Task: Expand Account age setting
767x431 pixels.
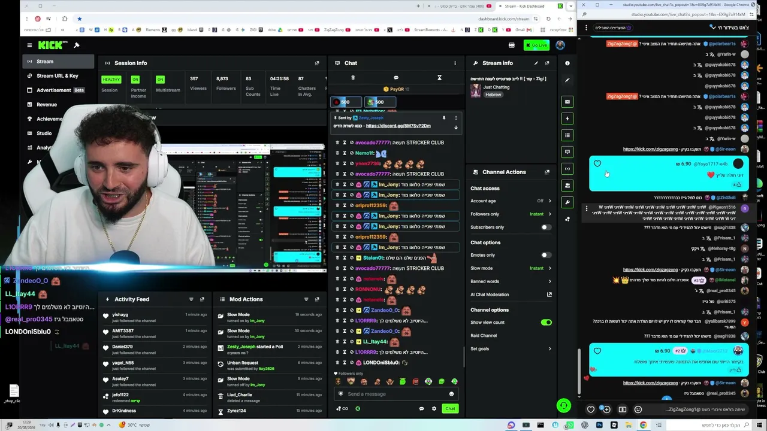Action: click(511, 201)
